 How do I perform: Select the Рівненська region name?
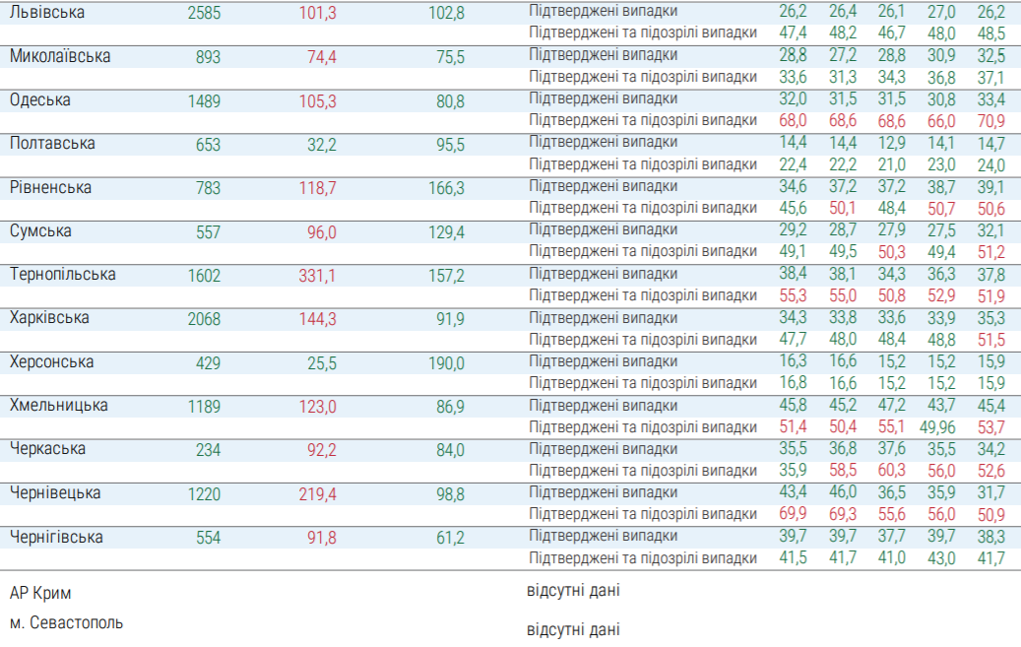(50, 187)
